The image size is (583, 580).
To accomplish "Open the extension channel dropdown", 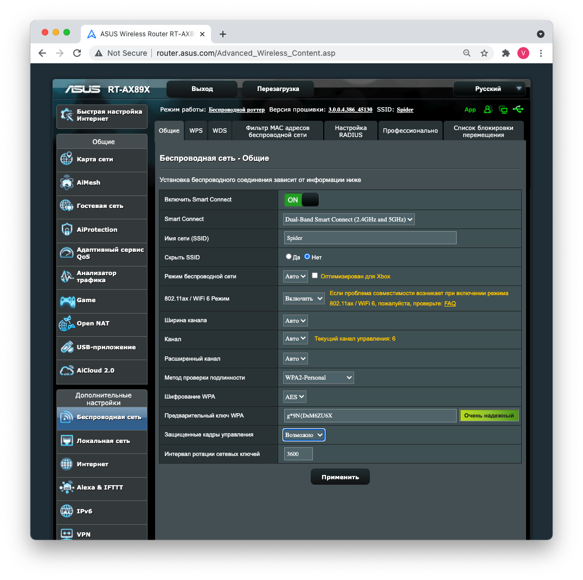I will click(x=295, y=359).
